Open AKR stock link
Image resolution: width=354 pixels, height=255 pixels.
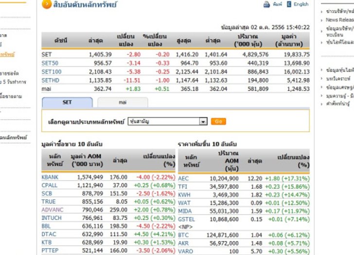[183, 243]
